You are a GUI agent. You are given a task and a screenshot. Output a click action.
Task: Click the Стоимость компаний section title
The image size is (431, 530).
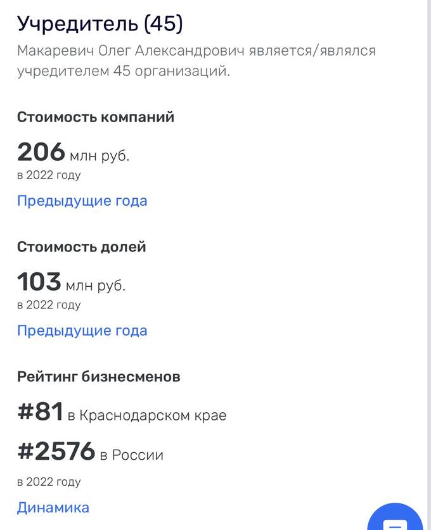[x=96, y=117]
